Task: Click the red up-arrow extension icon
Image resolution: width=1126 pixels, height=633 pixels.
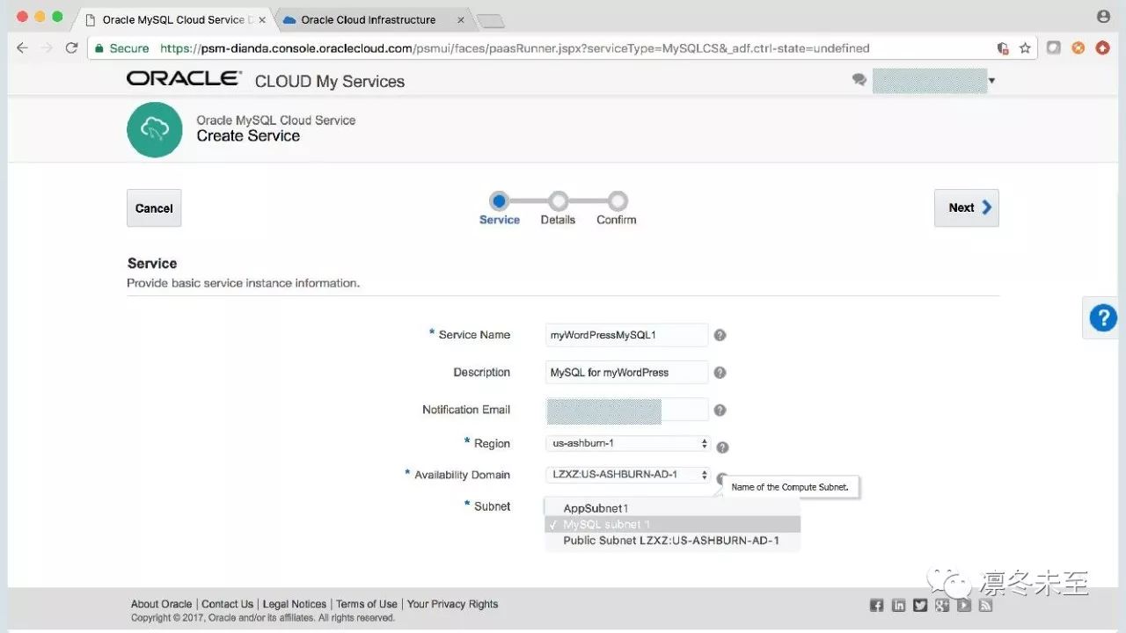Action: [1103, 48]
